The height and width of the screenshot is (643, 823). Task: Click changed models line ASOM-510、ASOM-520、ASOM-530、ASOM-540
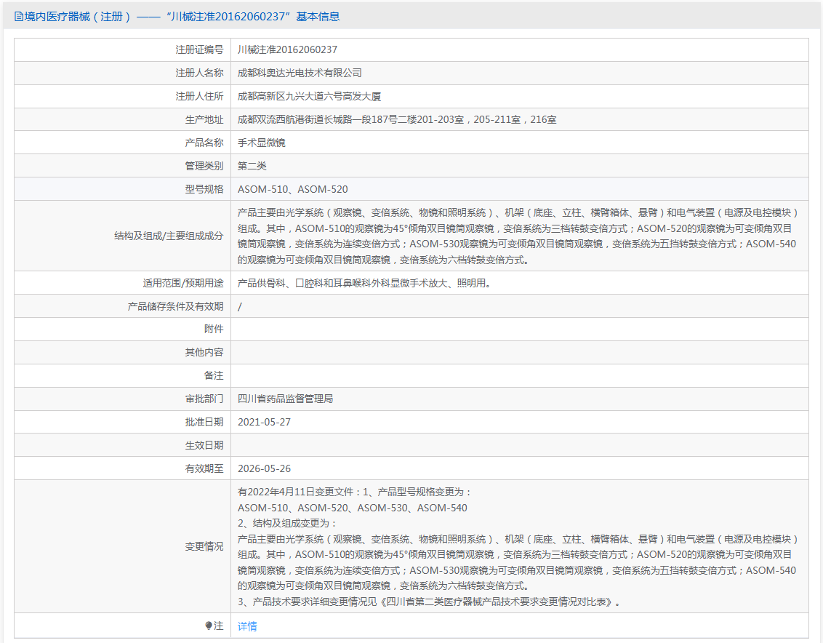352,508
